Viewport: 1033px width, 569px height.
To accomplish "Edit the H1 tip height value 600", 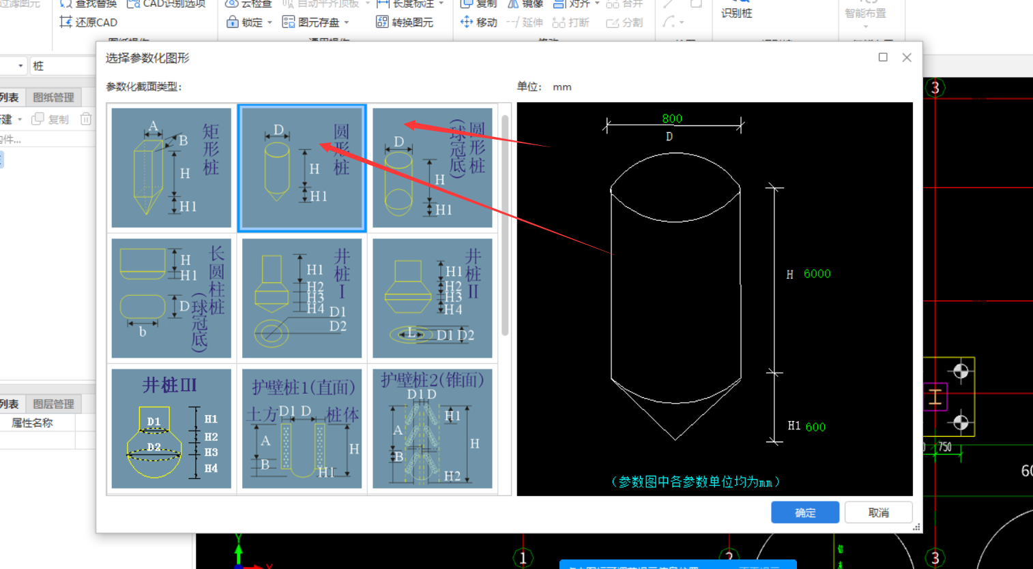I will tap(815, 427).
